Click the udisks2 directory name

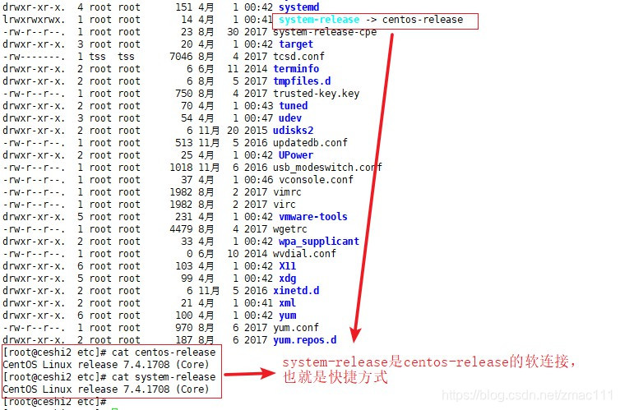293,131
